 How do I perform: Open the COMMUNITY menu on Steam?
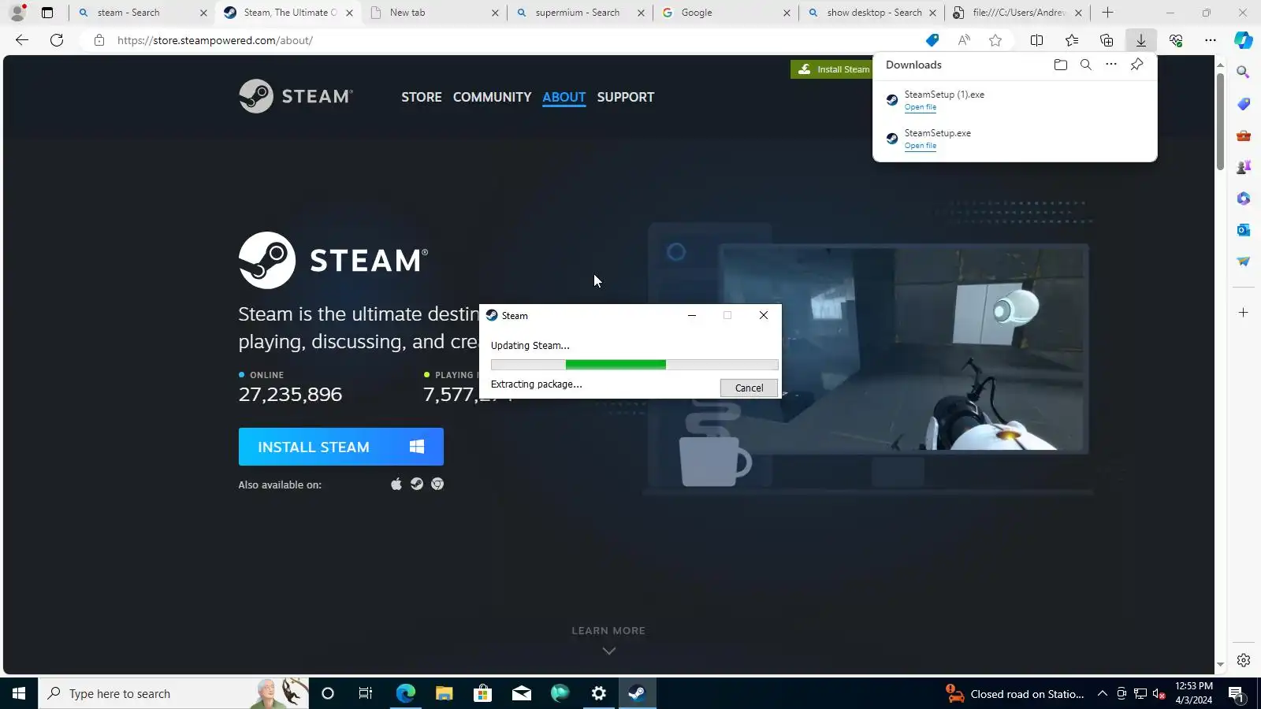(492, 97)
